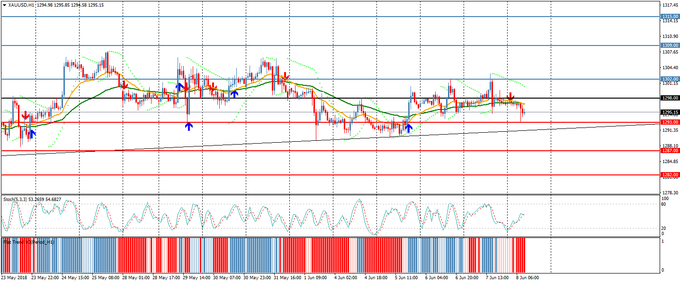
Task: Click the red sell arrow near 28 May 01:00
Action: coord(124,85)
